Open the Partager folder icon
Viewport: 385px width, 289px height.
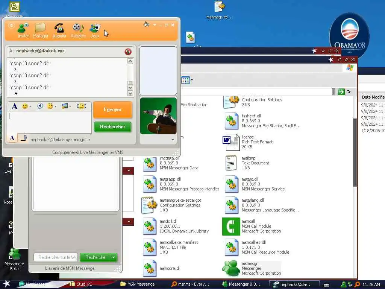point(41,30)
